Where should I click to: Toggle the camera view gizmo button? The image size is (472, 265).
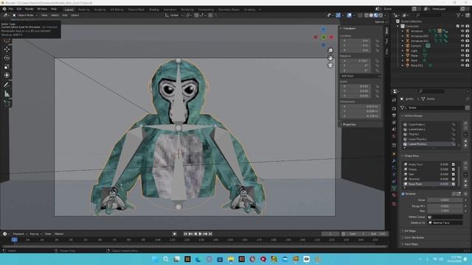coord(330,65)
